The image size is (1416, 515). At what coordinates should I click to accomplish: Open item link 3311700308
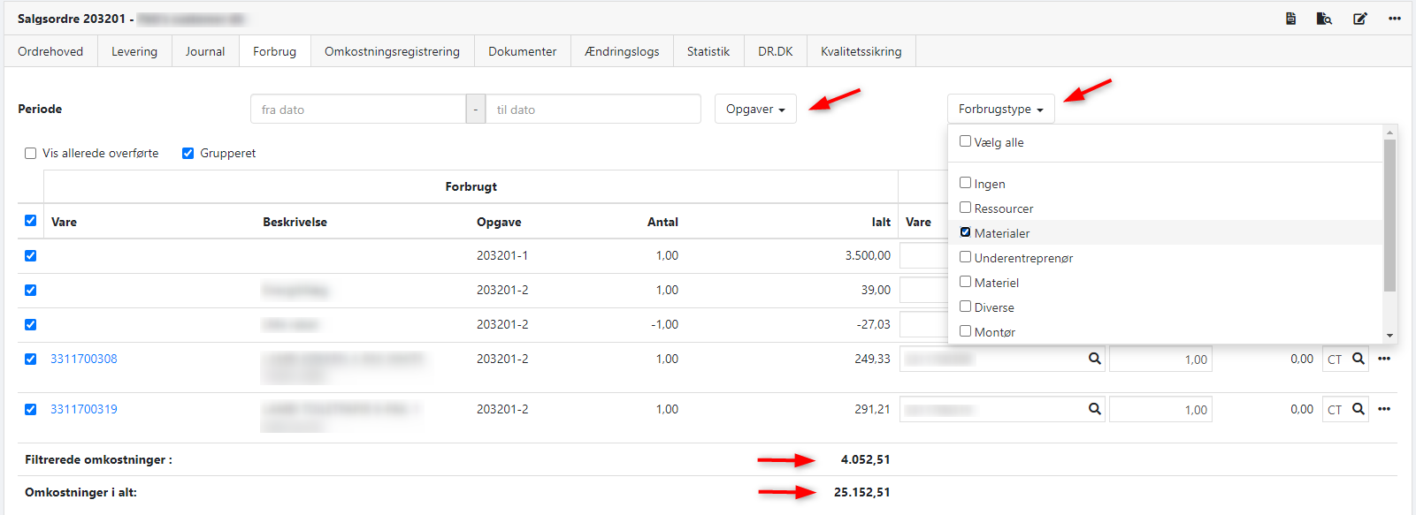(x=84, y=359)
